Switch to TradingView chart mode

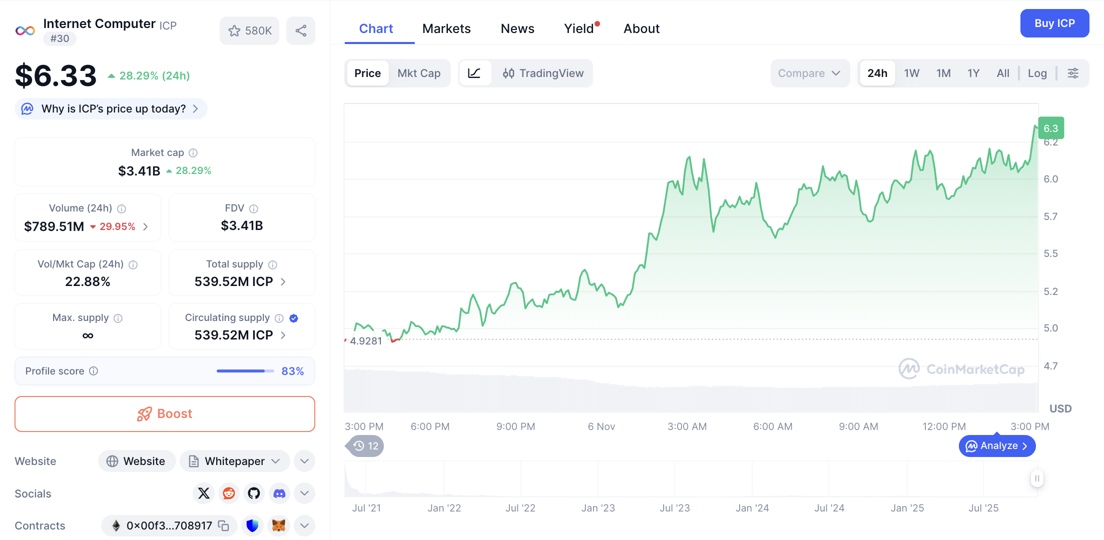[543, 73]
